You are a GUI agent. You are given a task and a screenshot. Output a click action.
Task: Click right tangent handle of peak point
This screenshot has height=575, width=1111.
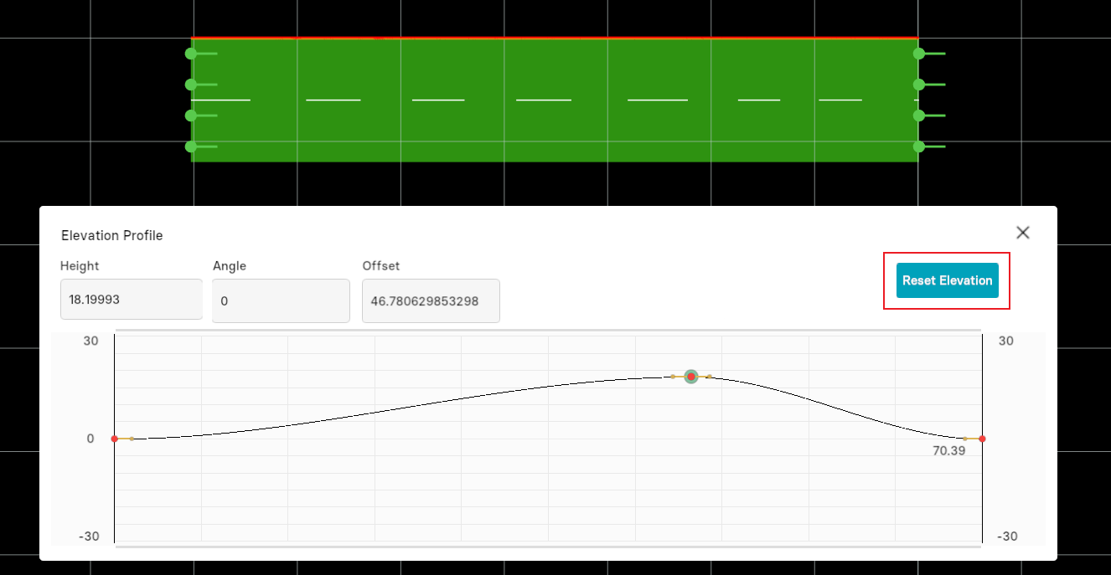(710, 377)
